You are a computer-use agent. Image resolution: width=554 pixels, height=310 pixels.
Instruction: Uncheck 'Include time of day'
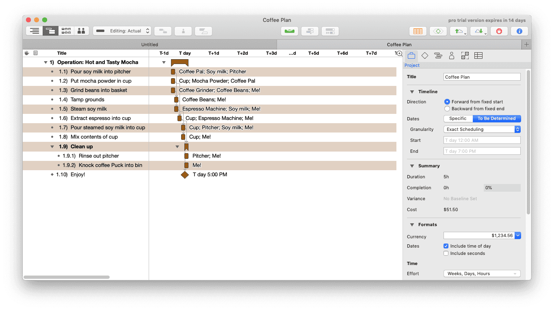(x=446, y=246)
